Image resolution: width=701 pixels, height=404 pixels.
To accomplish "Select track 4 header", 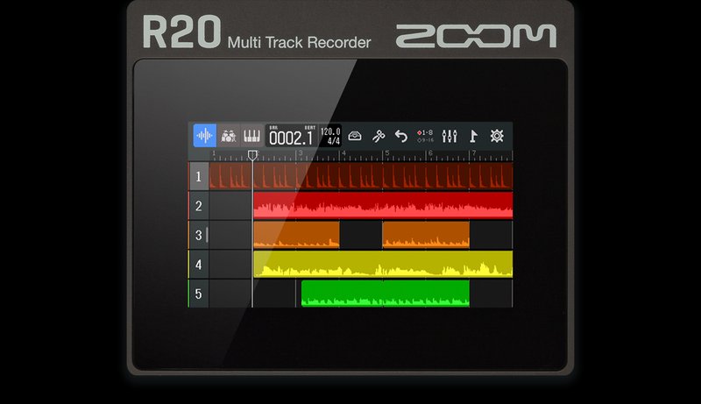I will [x=199, y=265].
